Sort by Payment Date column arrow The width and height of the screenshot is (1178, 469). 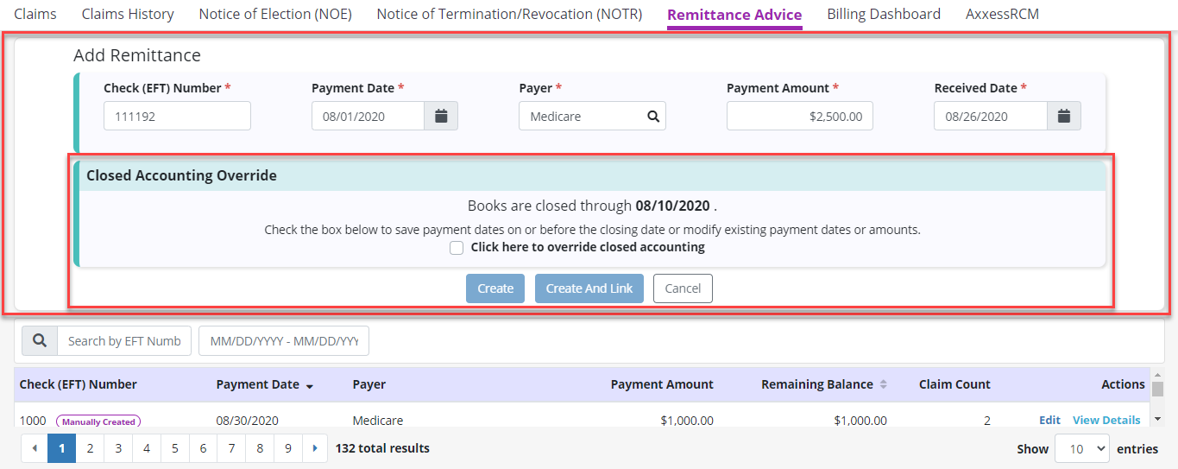tap(310, 386)
